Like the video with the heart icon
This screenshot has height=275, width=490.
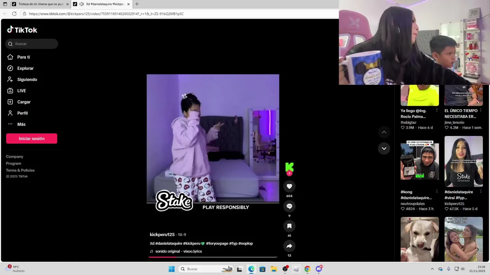coord(289,186)
